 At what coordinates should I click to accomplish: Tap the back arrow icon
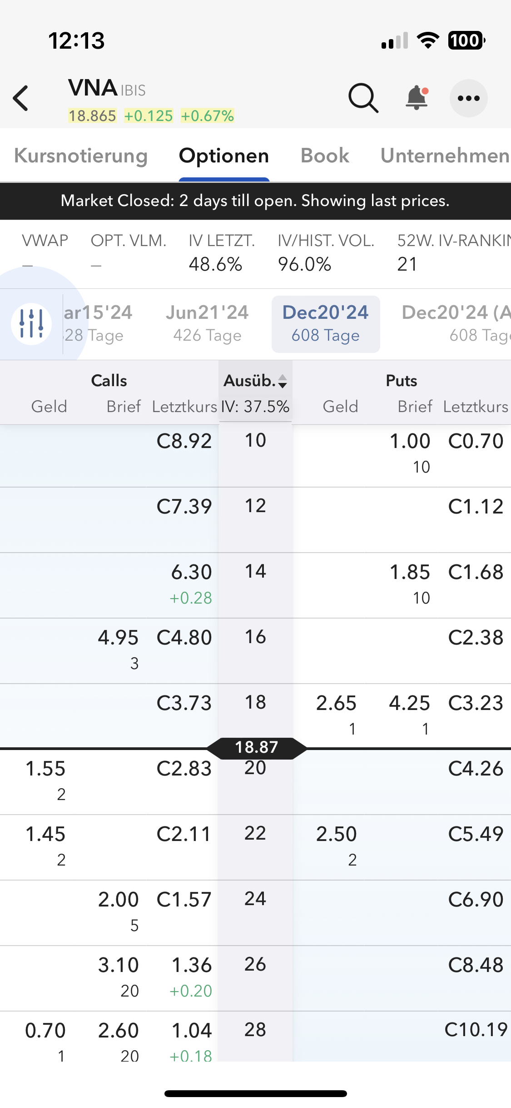(x=21, y=98)
